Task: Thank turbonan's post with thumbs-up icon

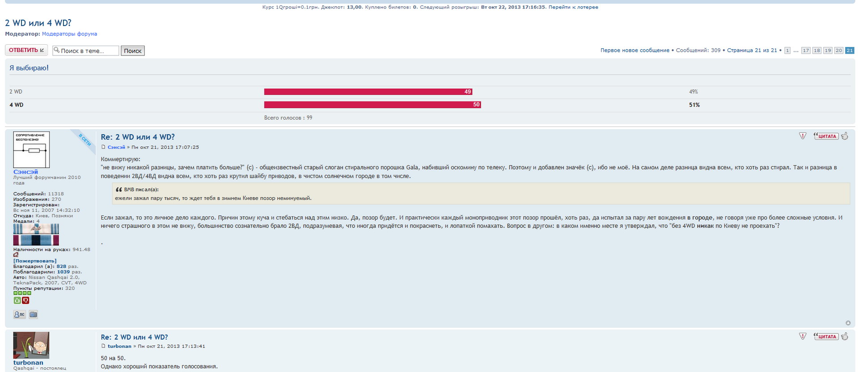Action: pos(845,336)
